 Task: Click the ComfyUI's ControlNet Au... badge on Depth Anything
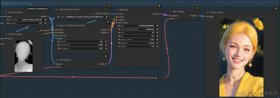tap(38, 9)
